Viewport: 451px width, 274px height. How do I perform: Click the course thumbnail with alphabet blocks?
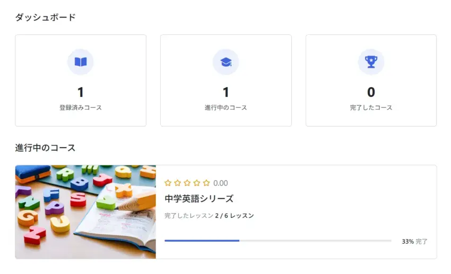[x=85, y=212]
